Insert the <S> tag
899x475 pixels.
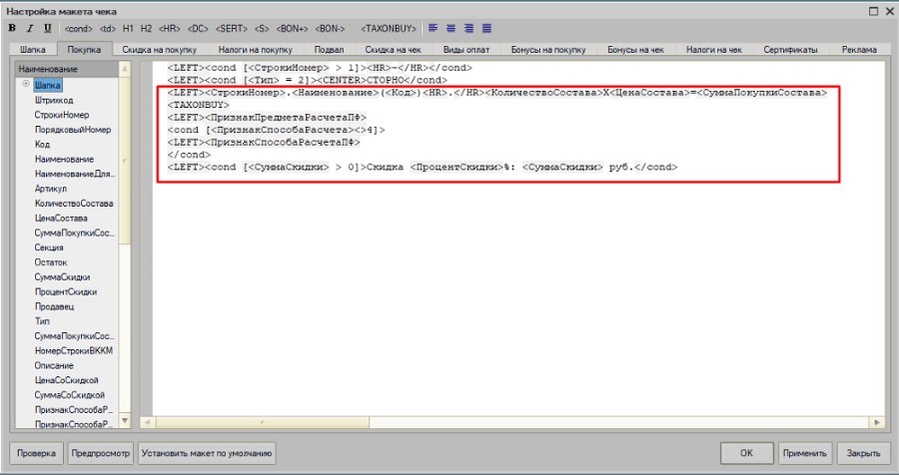pyautogui.click(x=262, y=28)
